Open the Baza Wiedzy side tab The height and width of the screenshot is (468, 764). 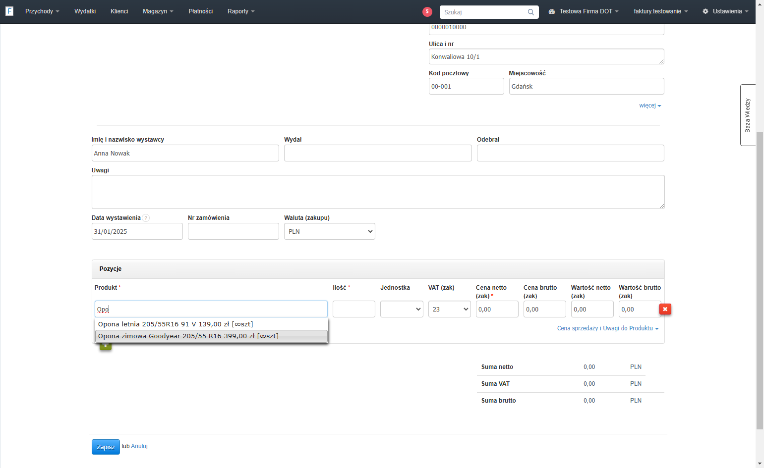748,115
